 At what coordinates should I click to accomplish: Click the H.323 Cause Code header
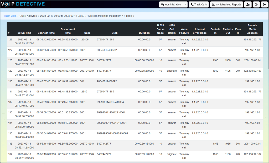click(160, 29)
